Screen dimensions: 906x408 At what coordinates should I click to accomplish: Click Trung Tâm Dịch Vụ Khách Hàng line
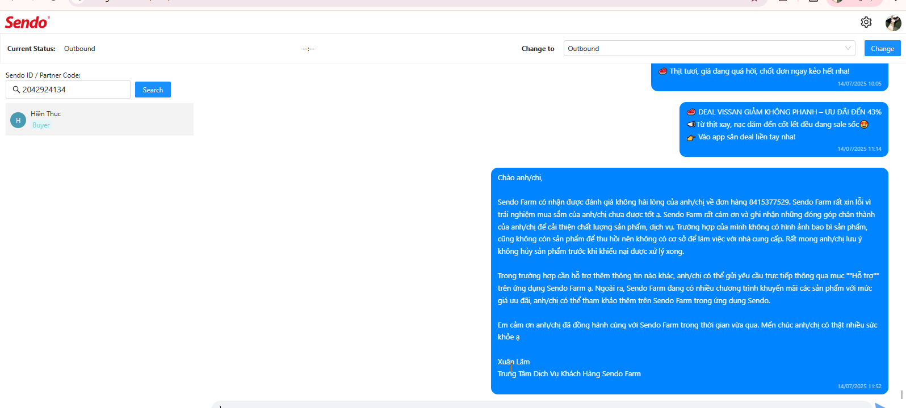click(x=569, y=374)
